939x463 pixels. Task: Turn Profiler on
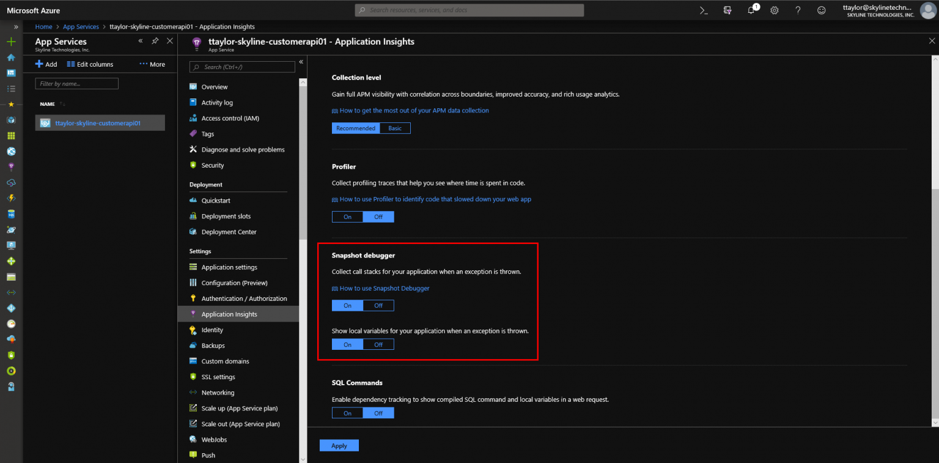[347, 217]
